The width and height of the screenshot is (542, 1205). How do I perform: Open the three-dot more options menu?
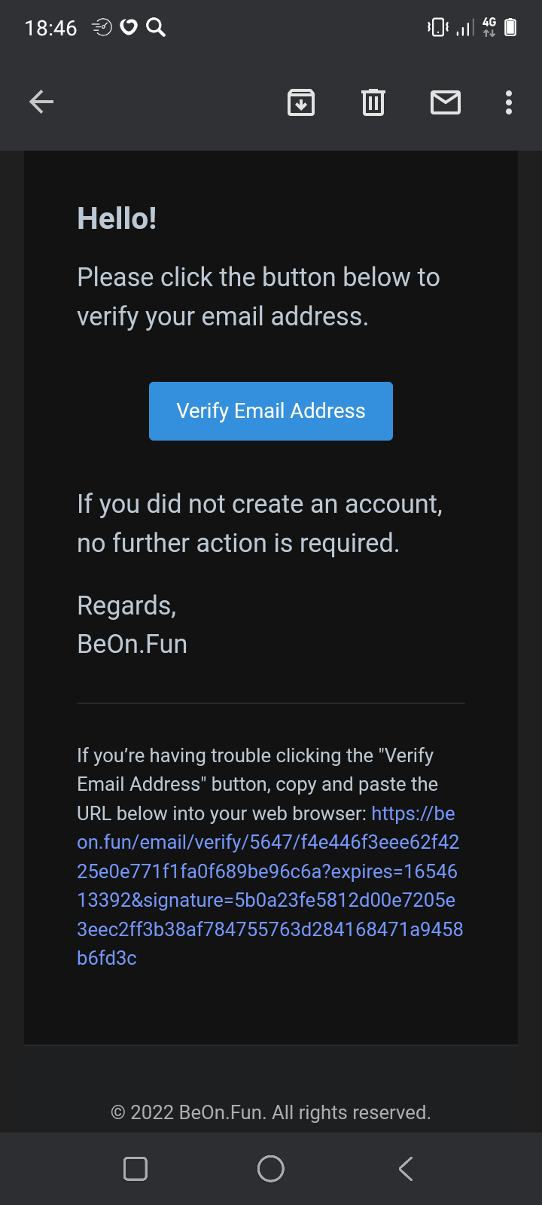coord(509,102)
